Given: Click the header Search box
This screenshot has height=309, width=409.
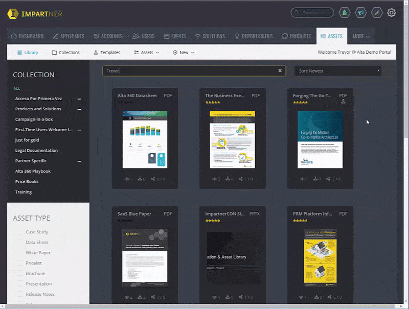Looking at the screenshot, I should tap(312, 12).
